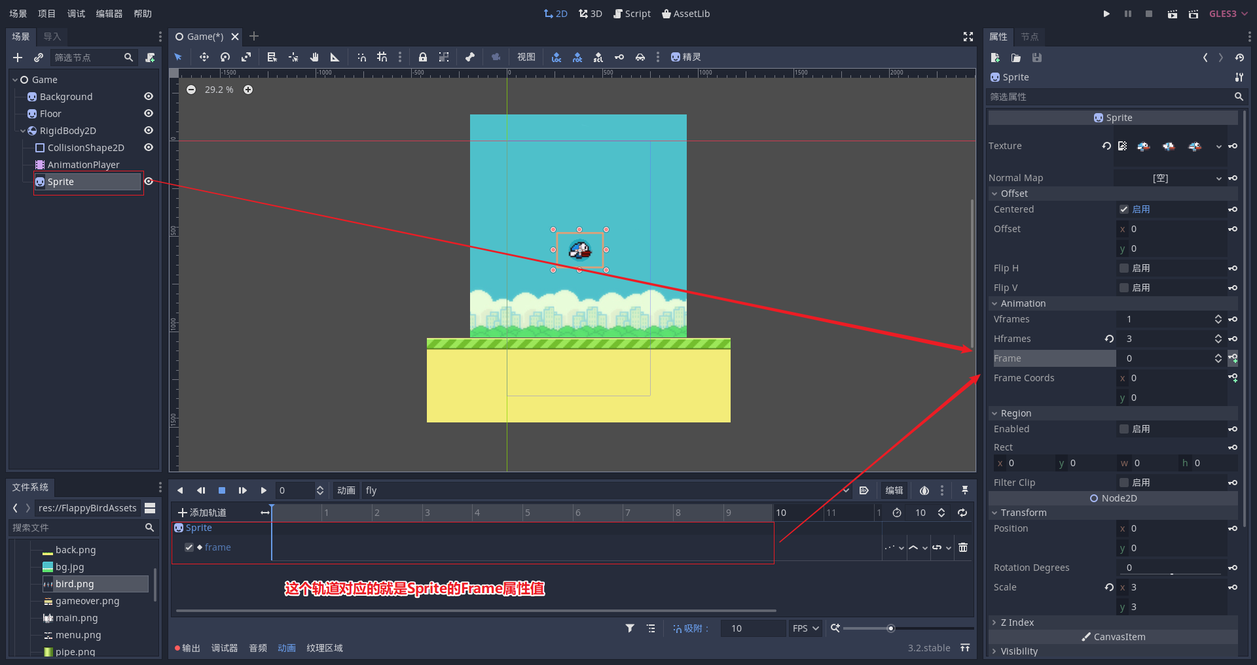Select the Pan Mode hand tool
The width and height of the screenshot is (1257, 665).
click(314, 57)
